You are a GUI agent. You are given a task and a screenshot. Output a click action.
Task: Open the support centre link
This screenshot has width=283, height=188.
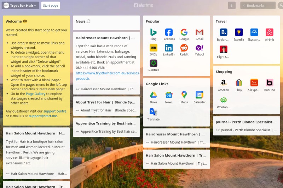coord(55,111)
